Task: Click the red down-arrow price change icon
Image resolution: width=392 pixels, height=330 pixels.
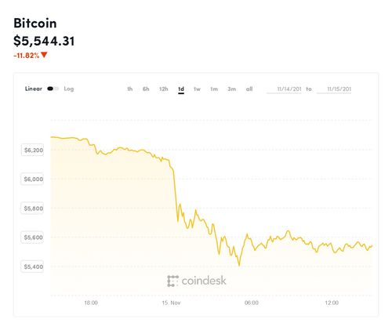Action: tap(44, 55)
